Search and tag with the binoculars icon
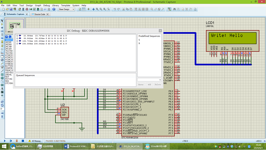 (174, 9)
